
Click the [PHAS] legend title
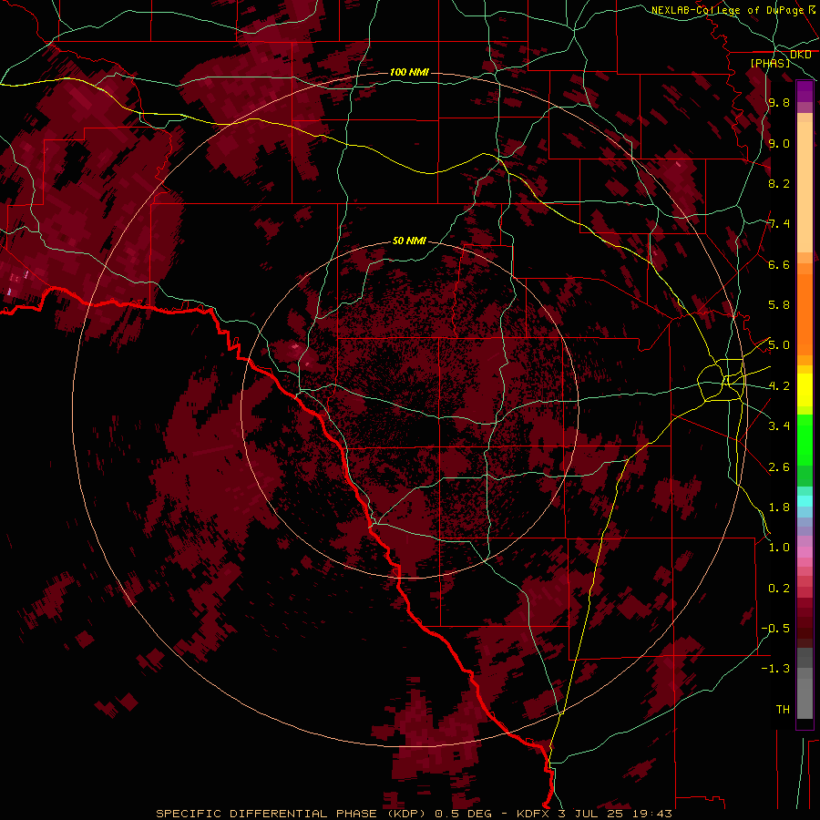pos(770,63)
